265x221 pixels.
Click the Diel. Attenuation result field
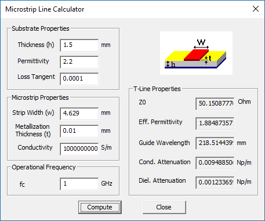coord(215,183)
